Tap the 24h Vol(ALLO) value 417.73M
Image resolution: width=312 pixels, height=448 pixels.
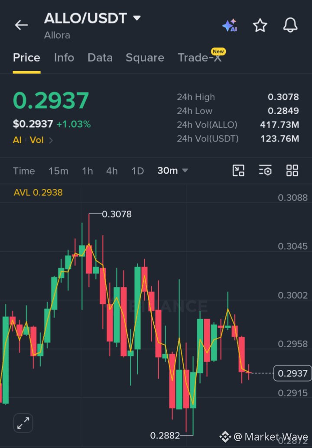279,125
